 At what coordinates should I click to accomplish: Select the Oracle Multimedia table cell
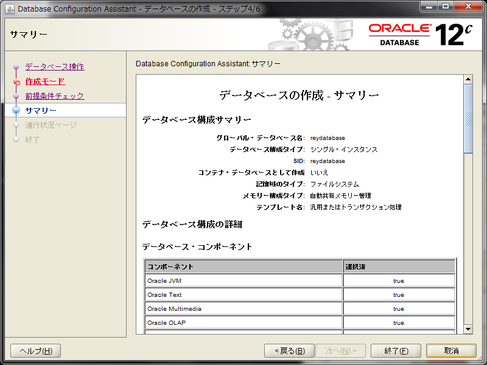point(243,308)
